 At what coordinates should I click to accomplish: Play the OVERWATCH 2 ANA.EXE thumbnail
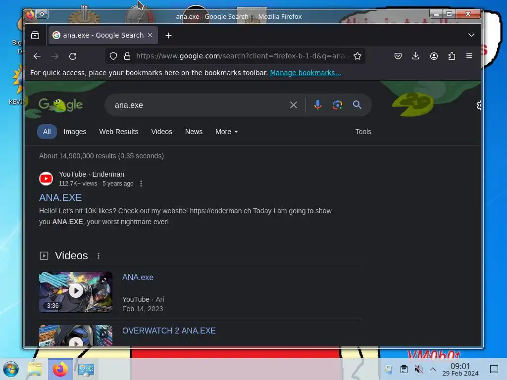click(76, 336)
